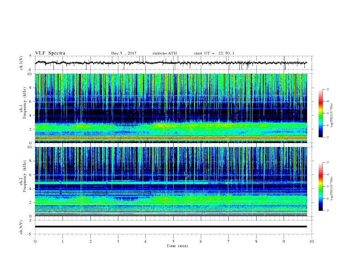Click the 'station=ATH' label
This screenshot has width=351, height=271.
[x=164, y=53]
